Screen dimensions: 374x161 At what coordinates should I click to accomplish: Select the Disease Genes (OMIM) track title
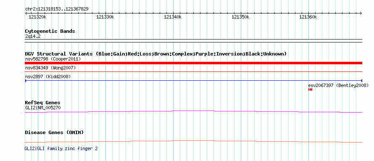[54, 132]
